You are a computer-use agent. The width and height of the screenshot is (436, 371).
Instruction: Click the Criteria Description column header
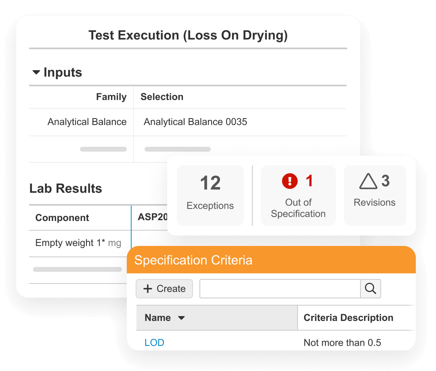tap(348, 318)
